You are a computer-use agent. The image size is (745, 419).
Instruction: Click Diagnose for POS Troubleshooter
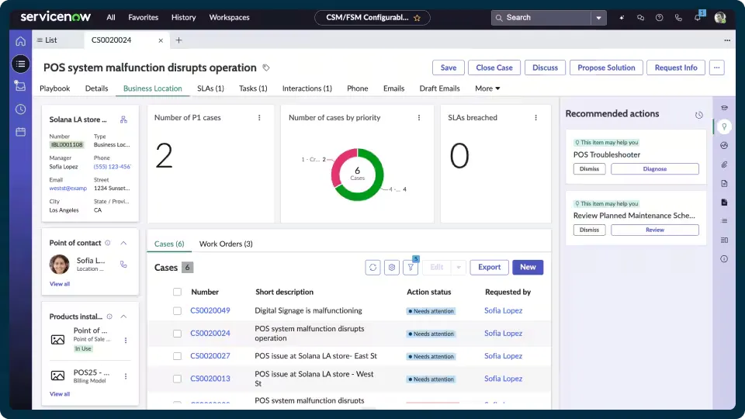pyautogui.click(x=655, y=168)
